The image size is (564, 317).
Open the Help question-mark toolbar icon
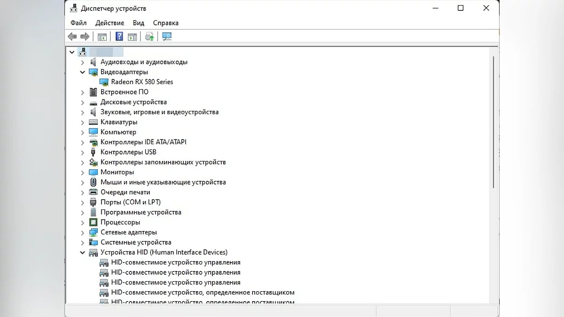(x=119, y=37)
